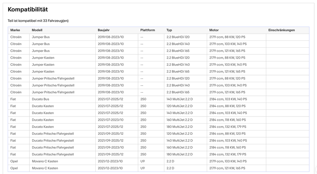The width and height of the screenshot is (317, 174).
Task: Select the Jumper Kasten 2.2 BlueHDi 165 row
Action: [158, 72]
